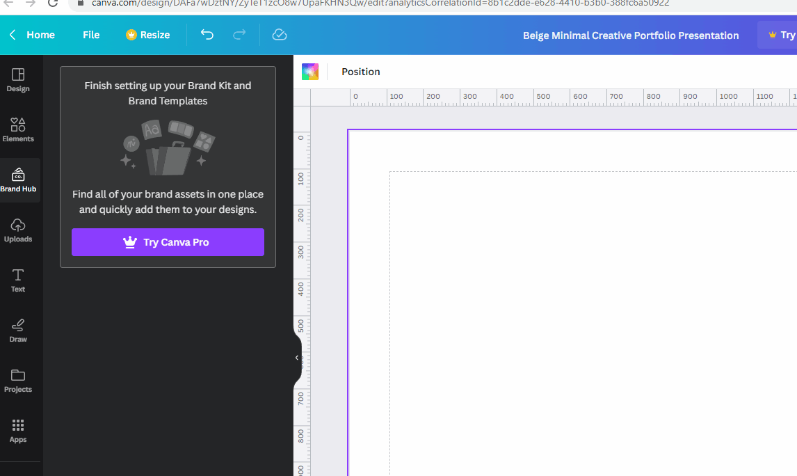Open the Text panel

coord(17,280)
